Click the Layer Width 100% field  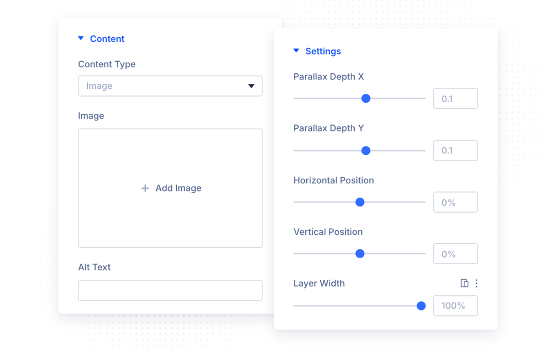[455, 306]
